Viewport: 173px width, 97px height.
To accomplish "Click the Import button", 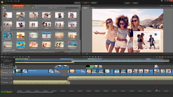I will [127, 3].
